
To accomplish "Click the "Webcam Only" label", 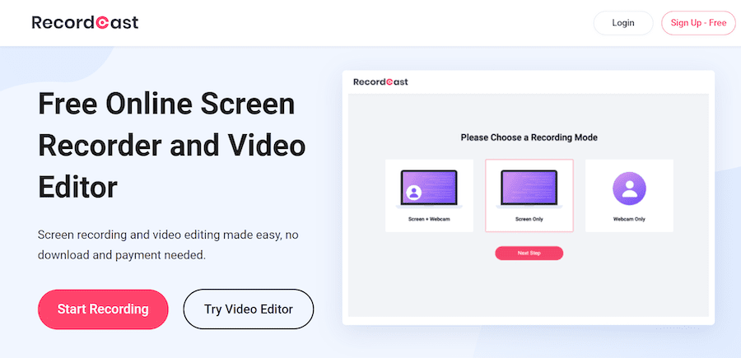I will pyautogui.click(x=629, y=219).
